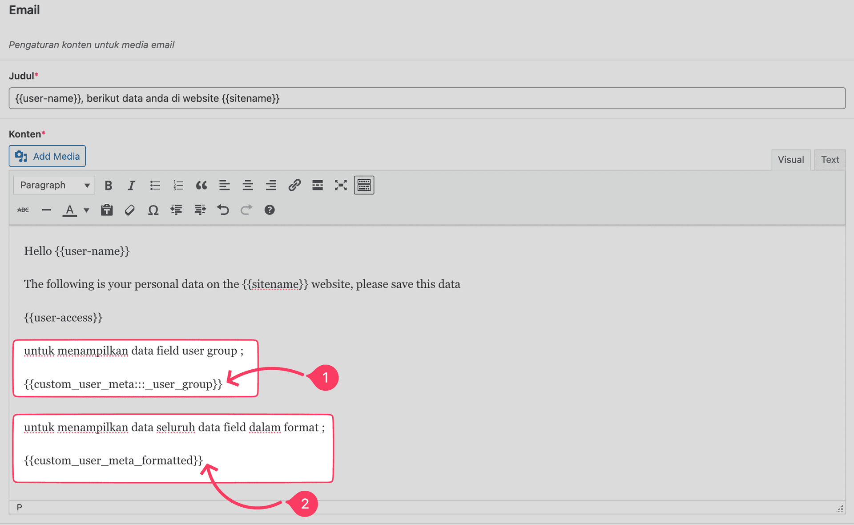The image size is (854, 525).
Task: Insert a blockquote
Action: pyautogui.click(x=201, y=185)
